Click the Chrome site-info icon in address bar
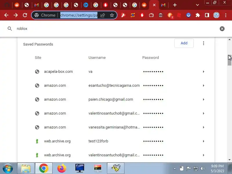 [37, 15]
